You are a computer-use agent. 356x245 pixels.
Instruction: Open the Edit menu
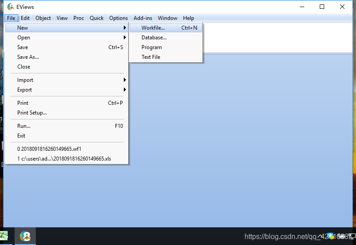pyautogui.click(x=25, y=18)
